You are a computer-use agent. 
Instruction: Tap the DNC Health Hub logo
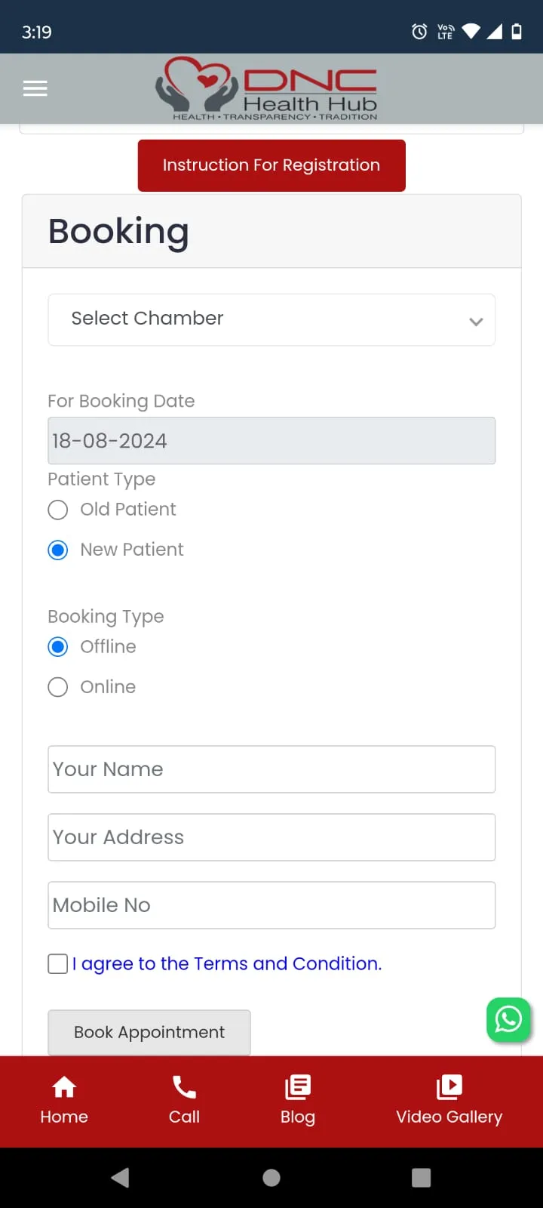click(266, 88)
